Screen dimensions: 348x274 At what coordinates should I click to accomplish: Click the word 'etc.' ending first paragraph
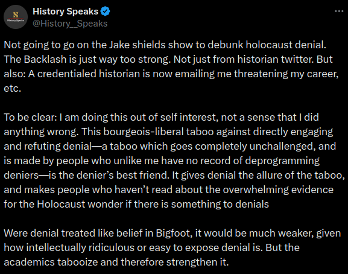pyautogui.click(x=13, y=88)
